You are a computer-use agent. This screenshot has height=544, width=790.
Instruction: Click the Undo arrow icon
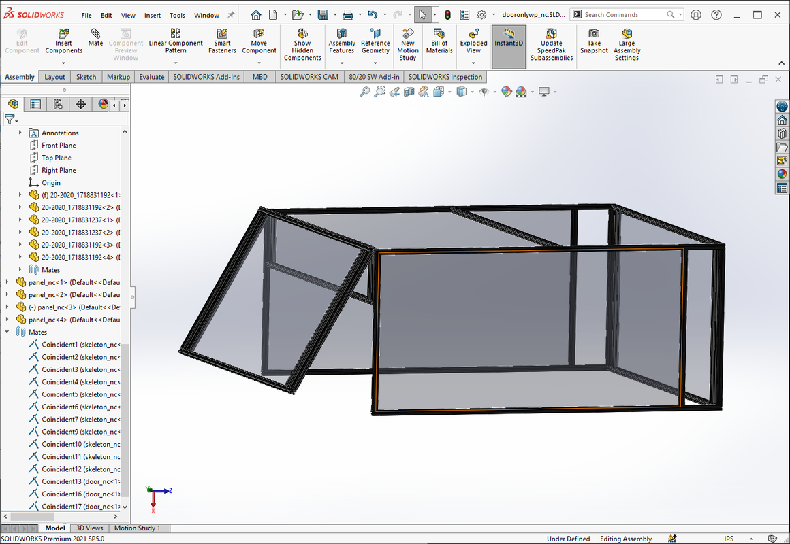click(373, 14)
